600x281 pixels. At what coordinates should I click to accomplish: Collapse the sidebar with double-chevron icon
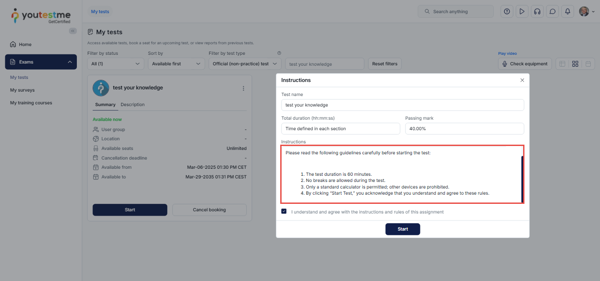pos(73,31)
